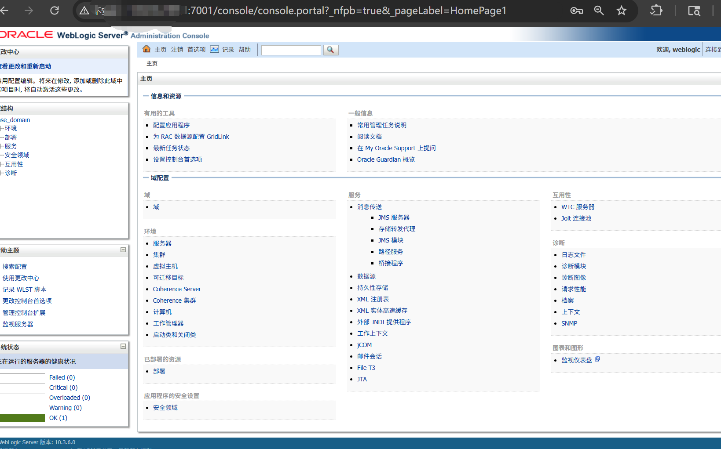The image size is (721, 449).
Task: Open the File T3 link
Action: pyautogui.click(x=366, y=368)
